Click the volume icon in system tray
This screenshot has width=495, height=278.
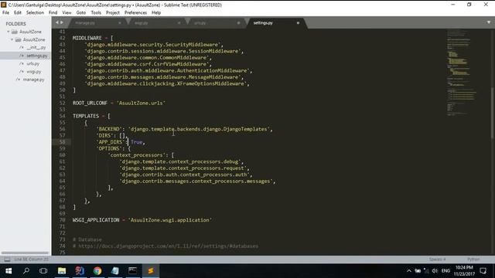tap(435, 271)
